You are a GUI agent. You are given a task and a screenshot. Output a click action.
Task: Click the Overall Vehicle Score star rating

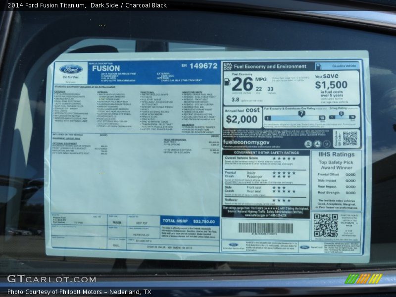click(284, 158)
